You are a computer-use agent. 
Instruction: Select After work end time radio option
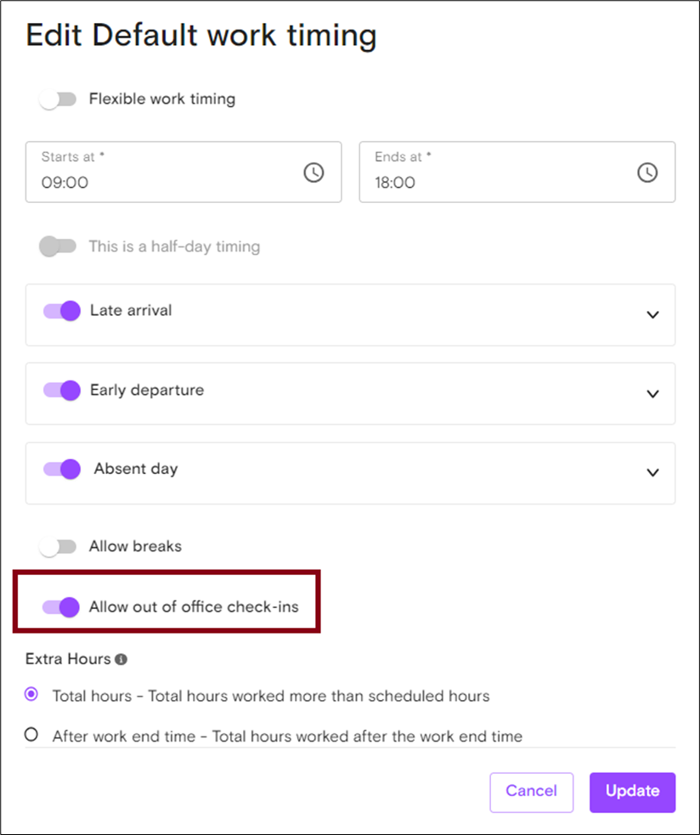point(31,735)
